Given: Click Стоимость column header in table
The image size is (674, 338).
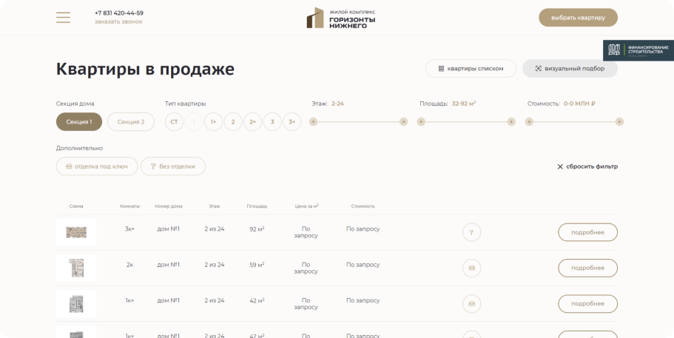Looking at the screenshot, I should click(x=363, y=206).
